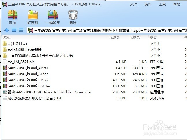Click file icon of oq_LM_8521.pit
Screen dimensions: 187x140
point(5,62)
